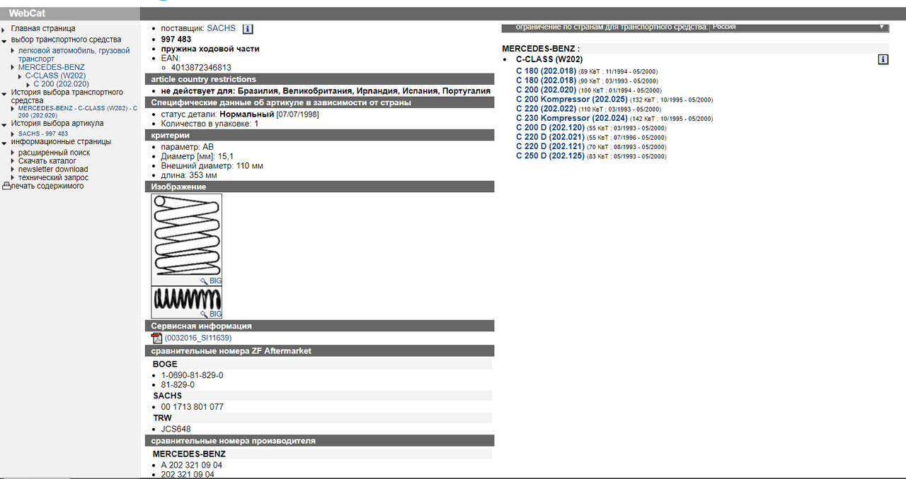Screen dimensions: 906x479
Task: Collapse the История выбора артикула arrow
Action: click(4, 124)
